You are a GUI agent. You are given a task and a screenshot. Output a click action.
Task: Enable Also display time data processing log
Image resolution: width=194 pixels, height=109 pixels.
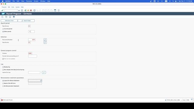coord(3,70)
